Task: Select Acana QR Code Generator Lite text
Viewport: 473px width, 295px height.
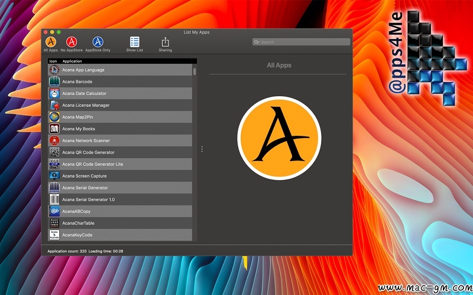Action: pyautogui.click(x=93, y=164)
